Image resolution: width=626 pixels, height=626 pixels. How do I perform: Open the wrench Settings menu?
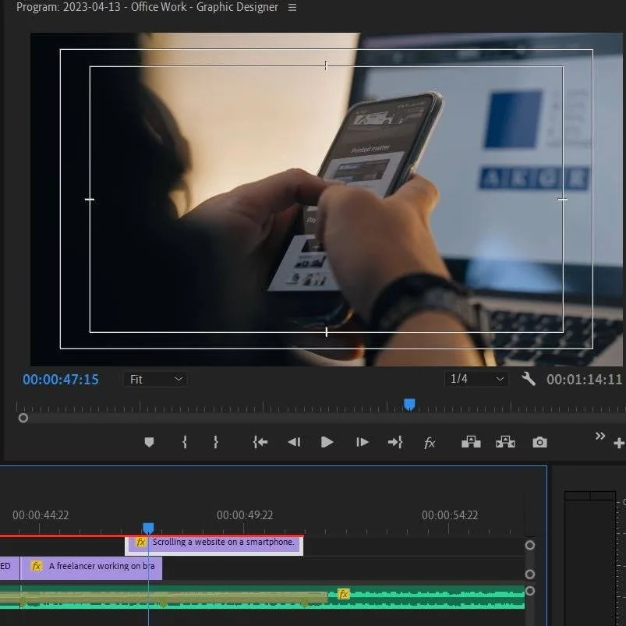click(x=529, y=379)
